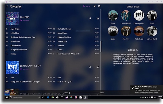Click the purple play all icon

tap(84, 6)
